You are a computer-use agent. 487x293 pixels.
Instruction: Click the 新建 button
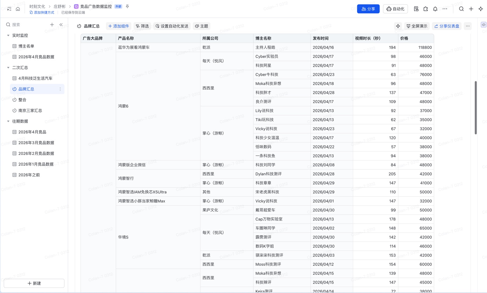(x=34, y=283)
